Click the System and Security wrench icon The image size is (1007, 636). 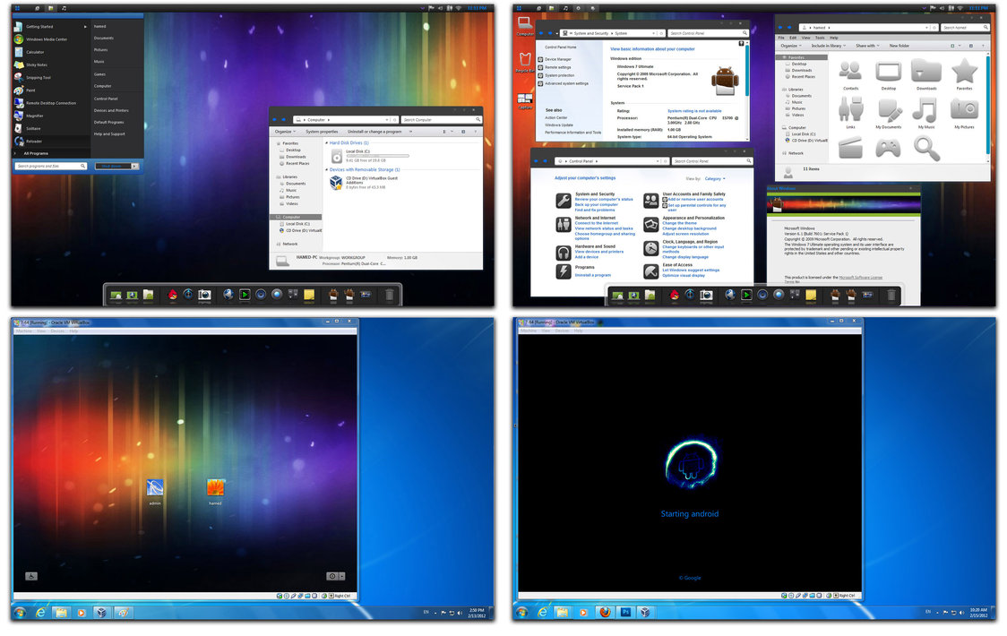pos(564,201)
